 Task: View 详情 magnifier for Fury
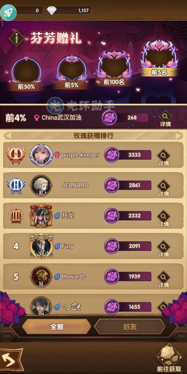(x=164, y=249)
